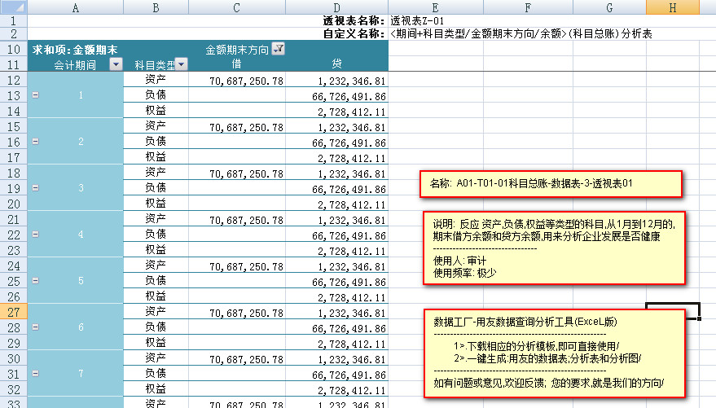This screenshot has height=408, width=716.
Task: Collapse period 4 group with minus icon
Action: click(x=34, y=235)
